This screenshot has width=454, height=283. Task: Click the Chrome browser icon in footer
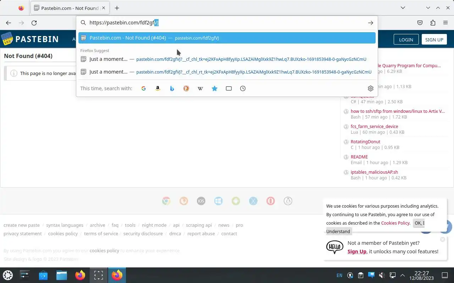click(166, 201)
